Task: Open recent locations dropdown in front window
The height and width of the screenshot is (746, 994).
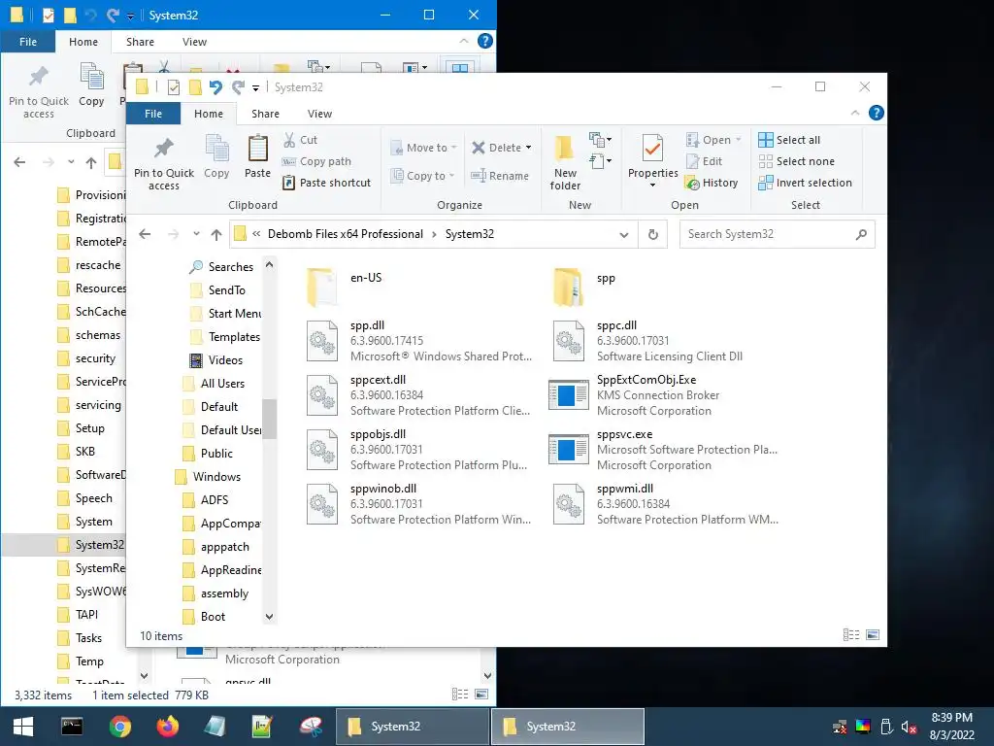Action: pos(196,234)
